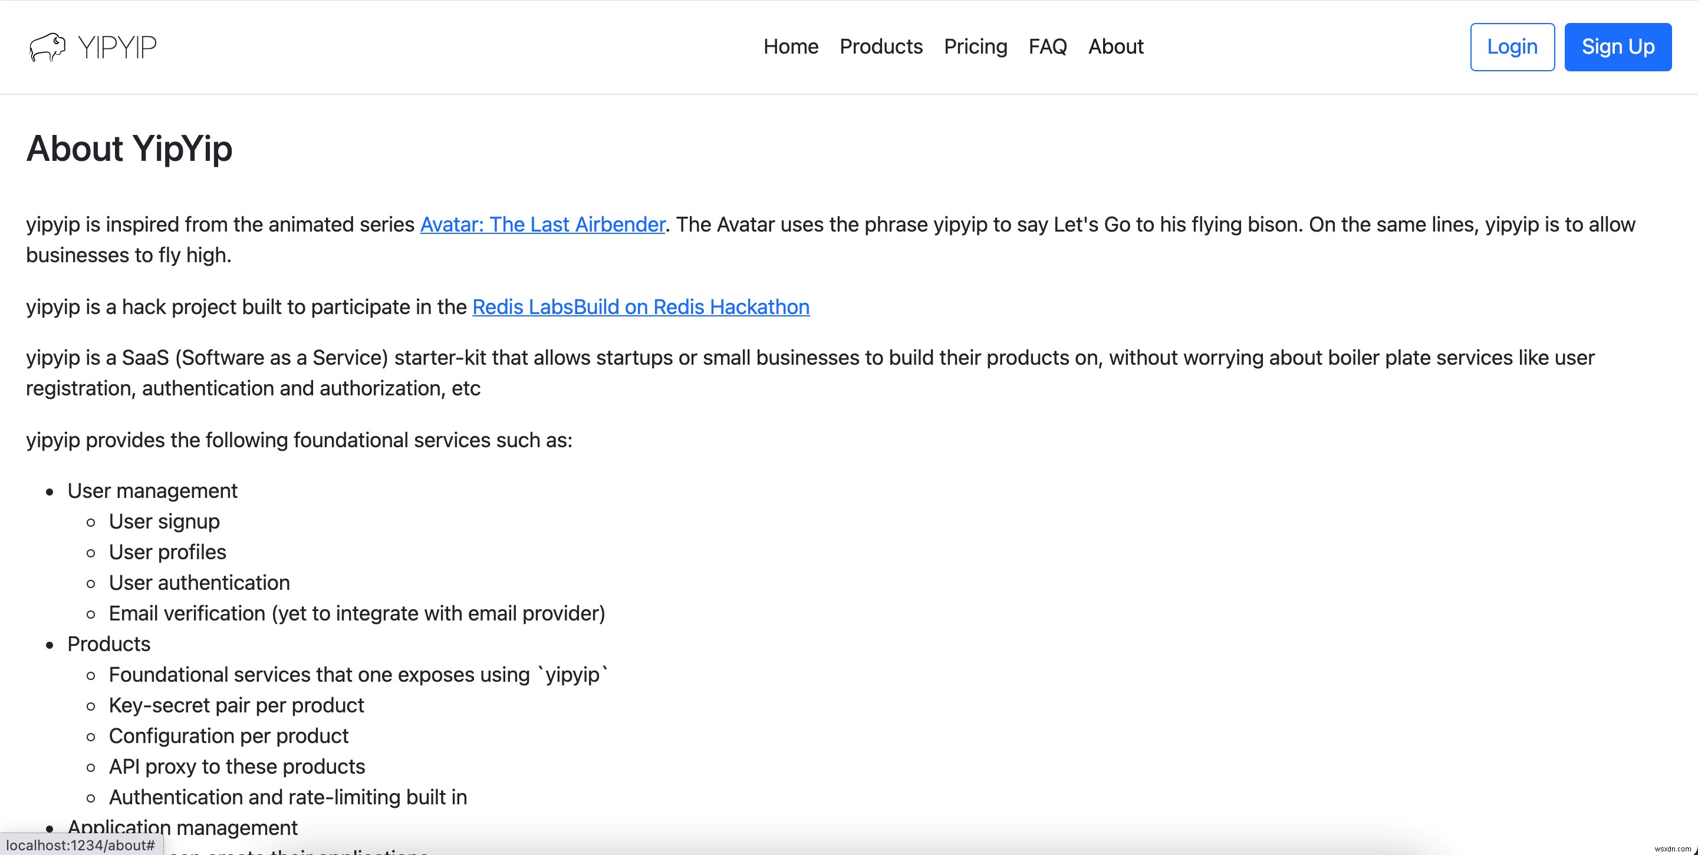
Task: Click the Sign Up button icon
Action: pyautogui.click(x=1618, y=46)
